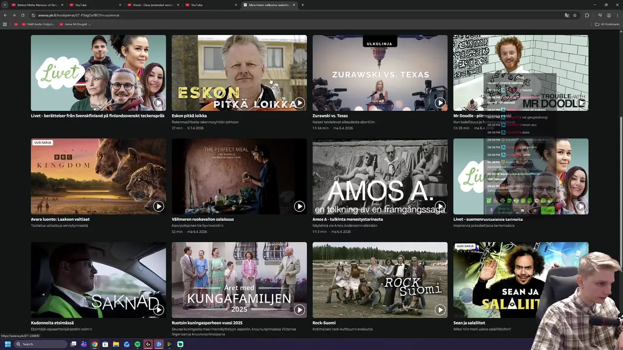Image resolution: width=623 pixels, height=350 pixels.
Task: Play the Livet suomenruotsalaisia tarinoita card
Action: [x=581, y=206]
